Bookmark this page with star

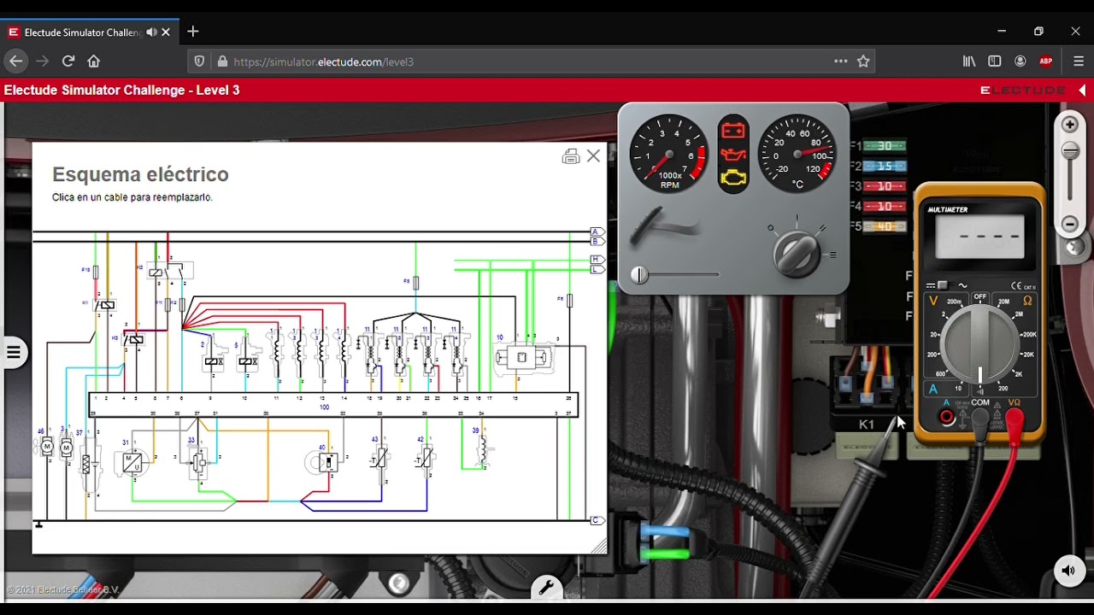click(863, 61)
